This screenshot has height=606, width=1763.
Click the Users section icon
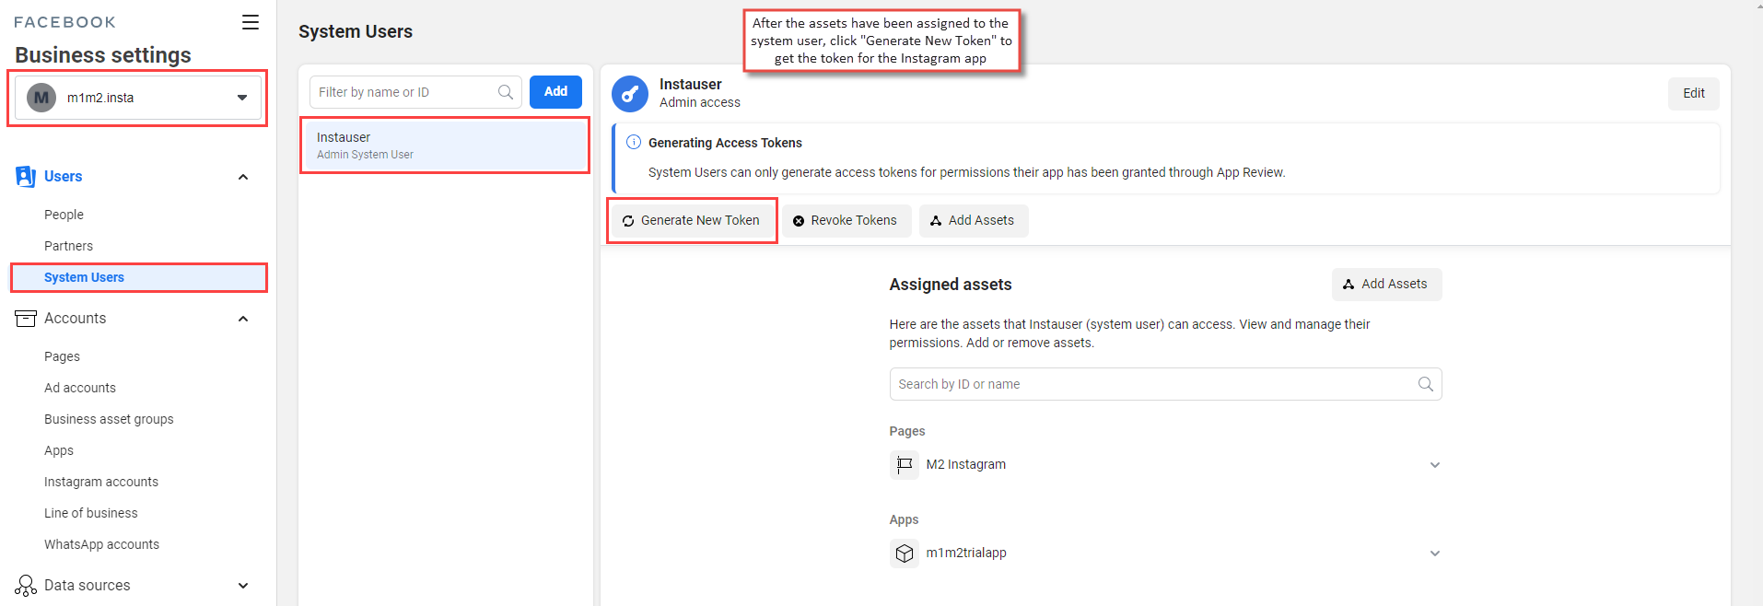point(26,177)
